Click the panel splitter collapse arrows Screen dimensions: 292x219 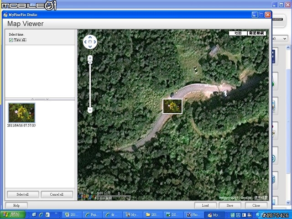click(x=40, y=99)
